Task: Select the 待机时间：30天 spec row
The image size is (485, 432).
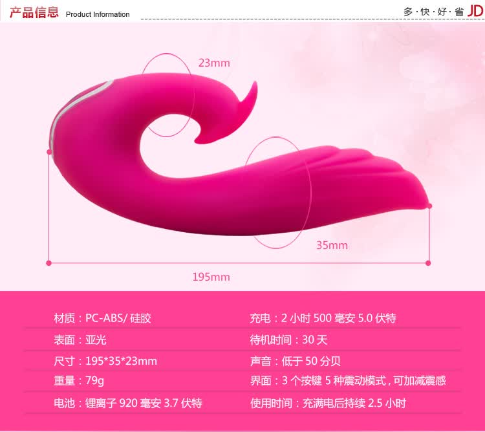Action: tap(289, 340)
